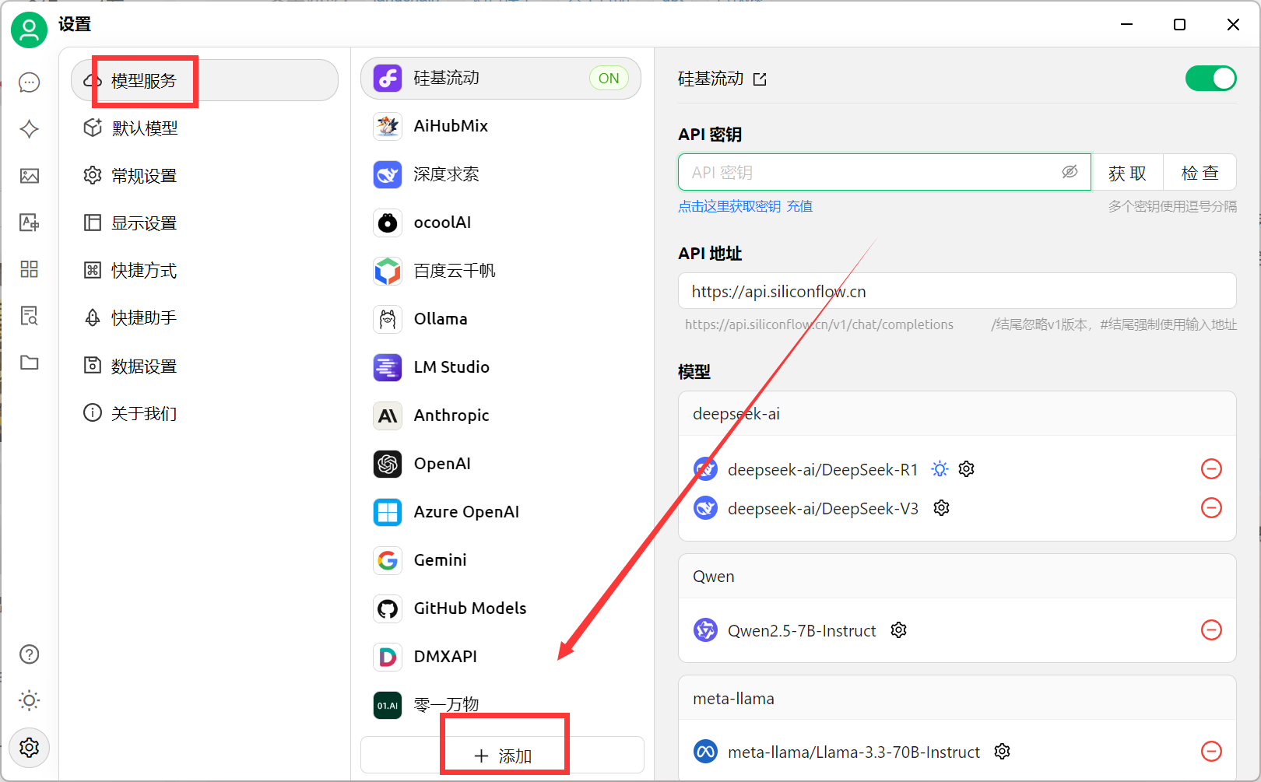Select the Gemini provider
This screenshot has height=782, width=1261.
(501, 560)
